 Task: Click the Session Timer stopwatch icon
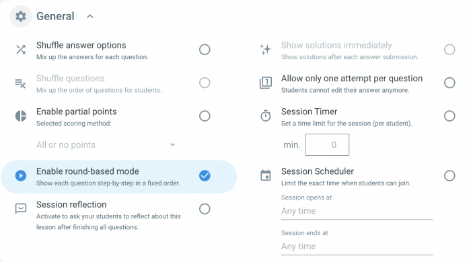point(266,116)
